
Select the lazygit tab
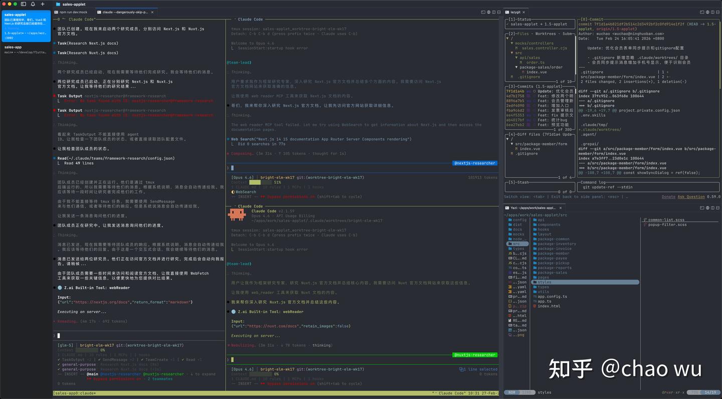point(515,12)
